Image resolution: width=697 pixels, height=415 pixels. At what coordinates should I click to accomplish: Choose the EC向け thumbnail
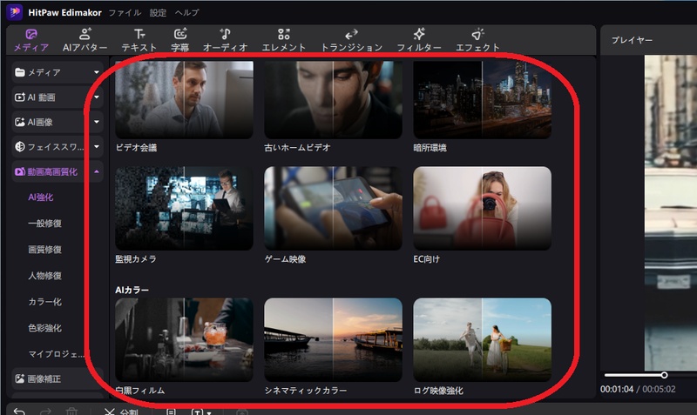[483, 208]
